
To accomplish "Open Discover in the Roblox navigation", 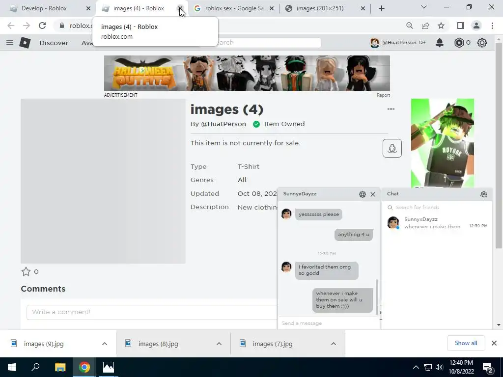I will tap(54, 43).
